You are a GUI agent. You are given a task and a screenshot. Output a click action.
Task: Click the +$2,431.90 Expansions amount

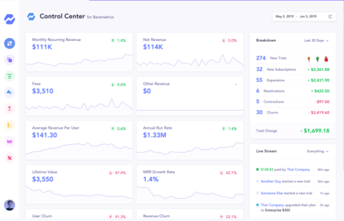point(318,80)
